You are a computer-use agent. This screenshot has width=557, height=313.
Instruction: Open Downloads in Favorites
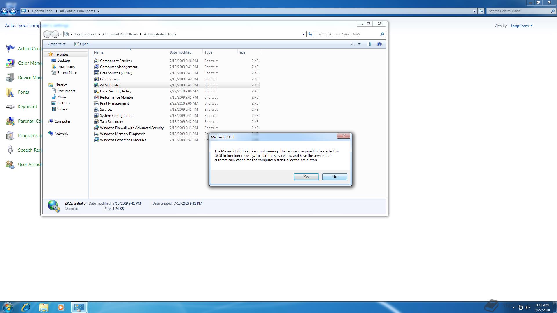pyautogui.click(x=66, y=67)
